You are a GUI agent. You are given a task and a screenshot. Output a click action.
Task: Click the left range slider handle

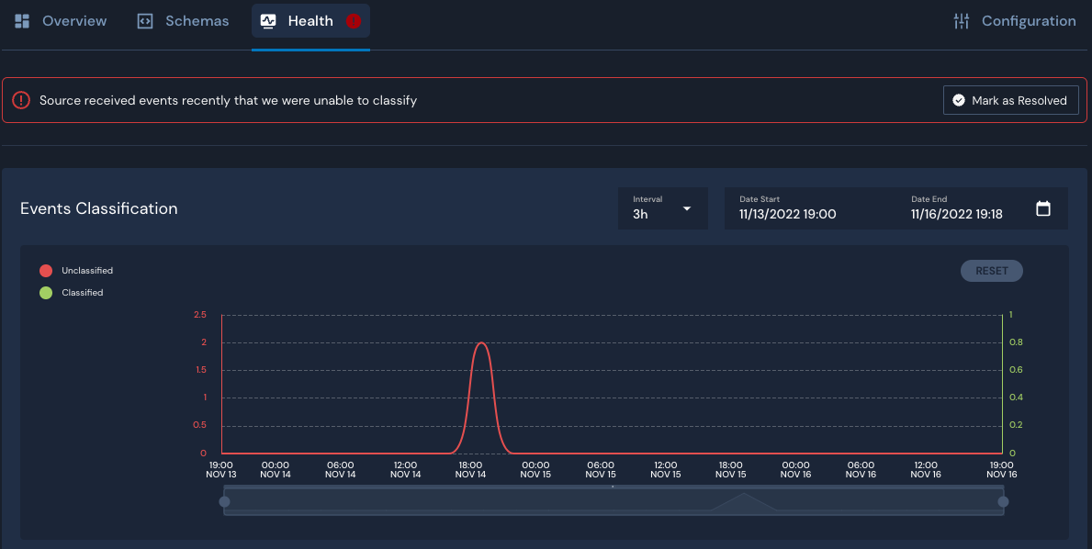tap(224, 501)
